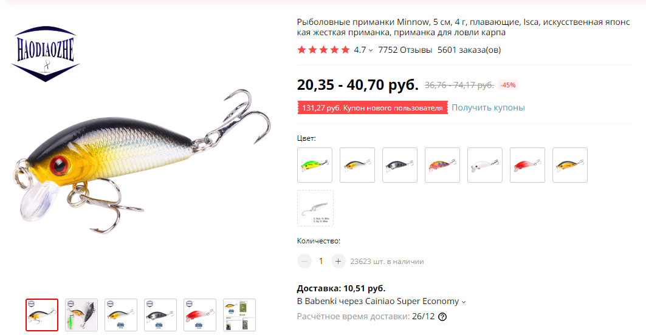Decrease quantity with the minus button

point(304,261)
